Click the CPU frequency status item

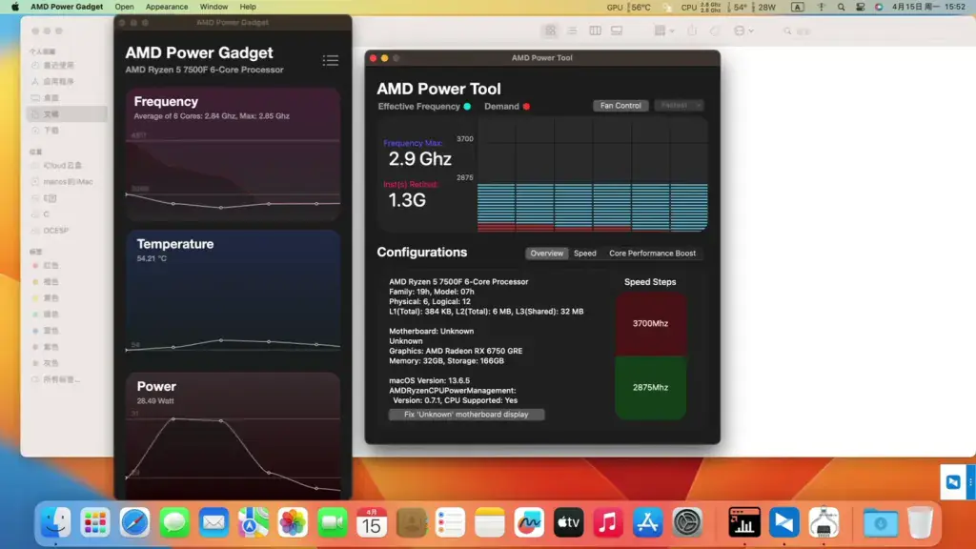(701, 7)
